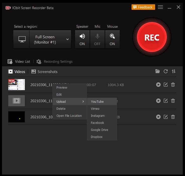This screenshot has height=176, width=185.
Task: Select the Videos tab
Action: point(17,72)
